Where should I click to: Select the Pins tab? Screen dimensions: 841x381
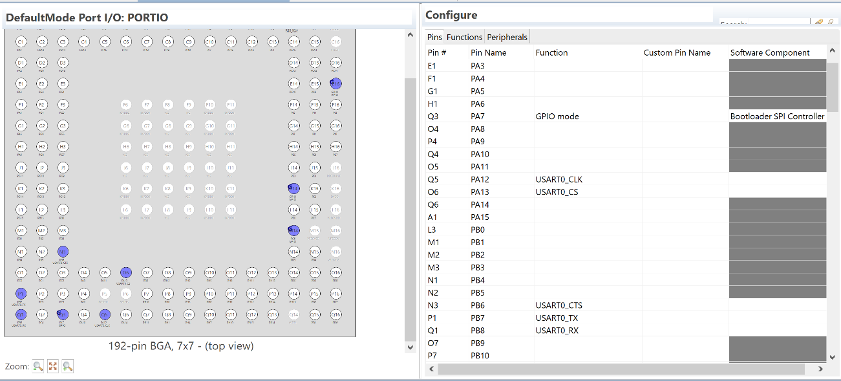click(434, 37)
